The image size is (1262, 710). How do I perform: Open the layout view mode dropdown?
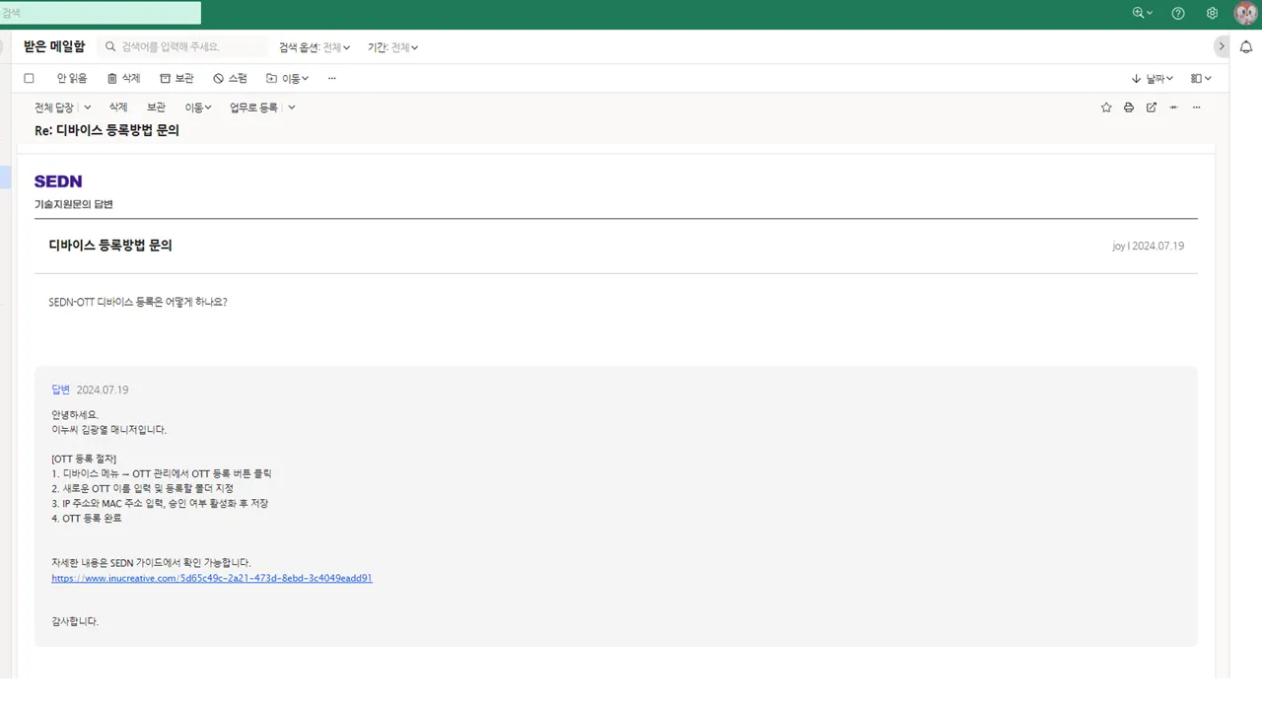(x=1201, y=78)
